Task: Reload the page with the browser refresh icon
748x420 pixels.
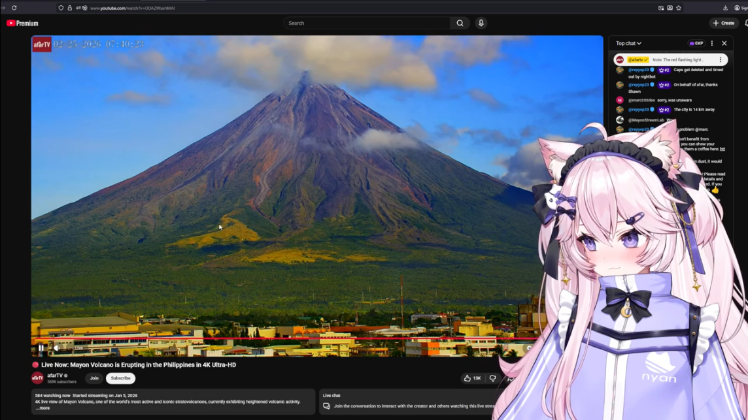Action: (x=14, y=8)
